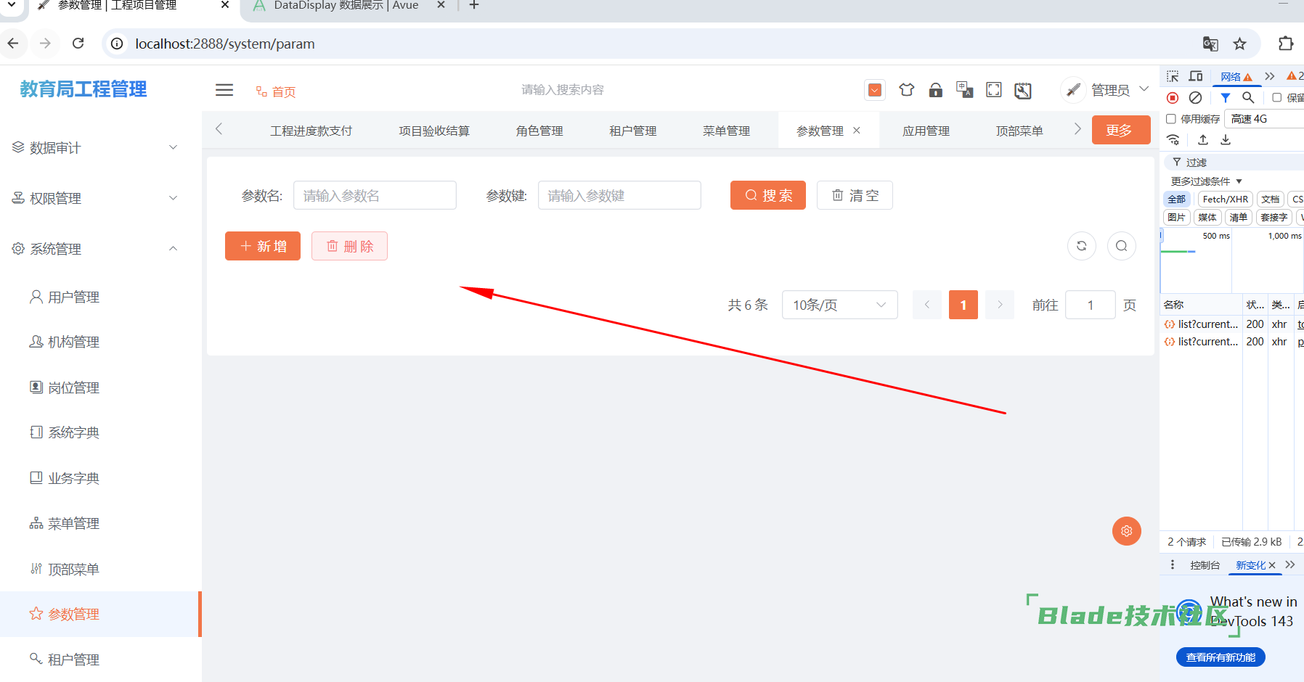Toggle the DevTools filter funnel
Screen dimensions: 1304x682
click(1226, 98)
